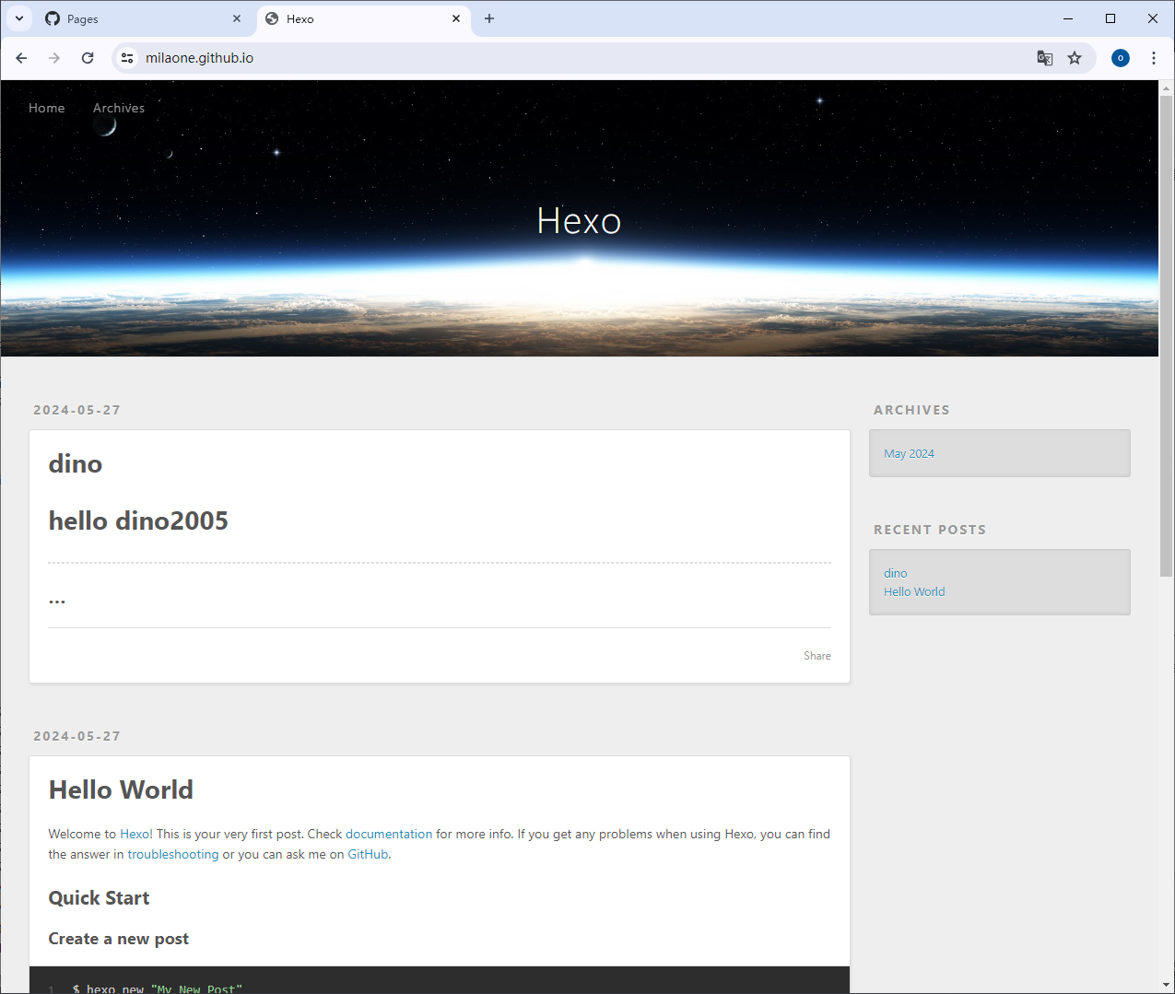Click the RECENT POSTS widget heading

click(930, 530)
